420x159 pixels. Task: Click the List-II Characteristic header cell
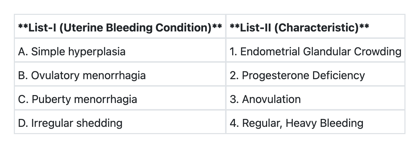[x=299, y=28]
